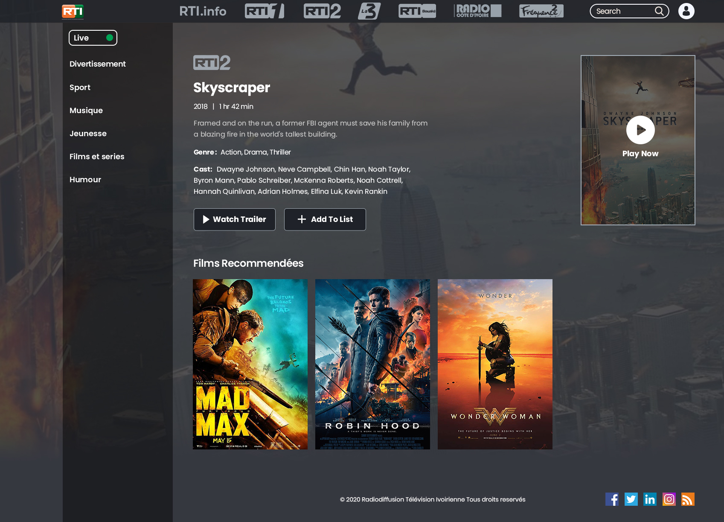Open the Radio Côte d'Ivoire logo
Image resolution: width=724 pixels, height=522 pixels.
pos(477,11)
